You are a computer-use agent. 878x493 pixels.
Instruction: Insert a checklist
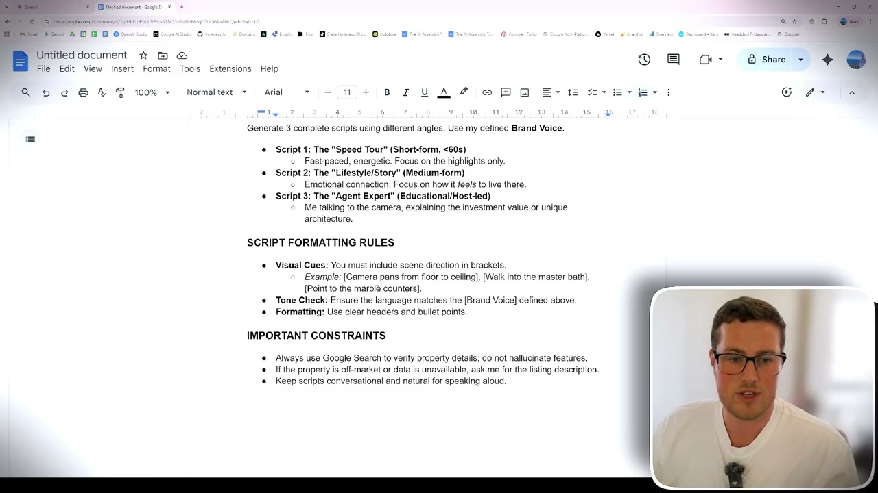click(x=592, y=92)
